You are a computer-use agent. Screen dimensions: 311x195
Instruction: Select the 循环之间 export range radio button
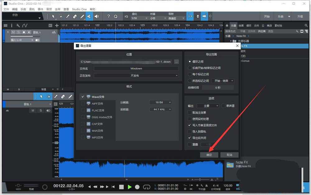click(x=190, y=61)
